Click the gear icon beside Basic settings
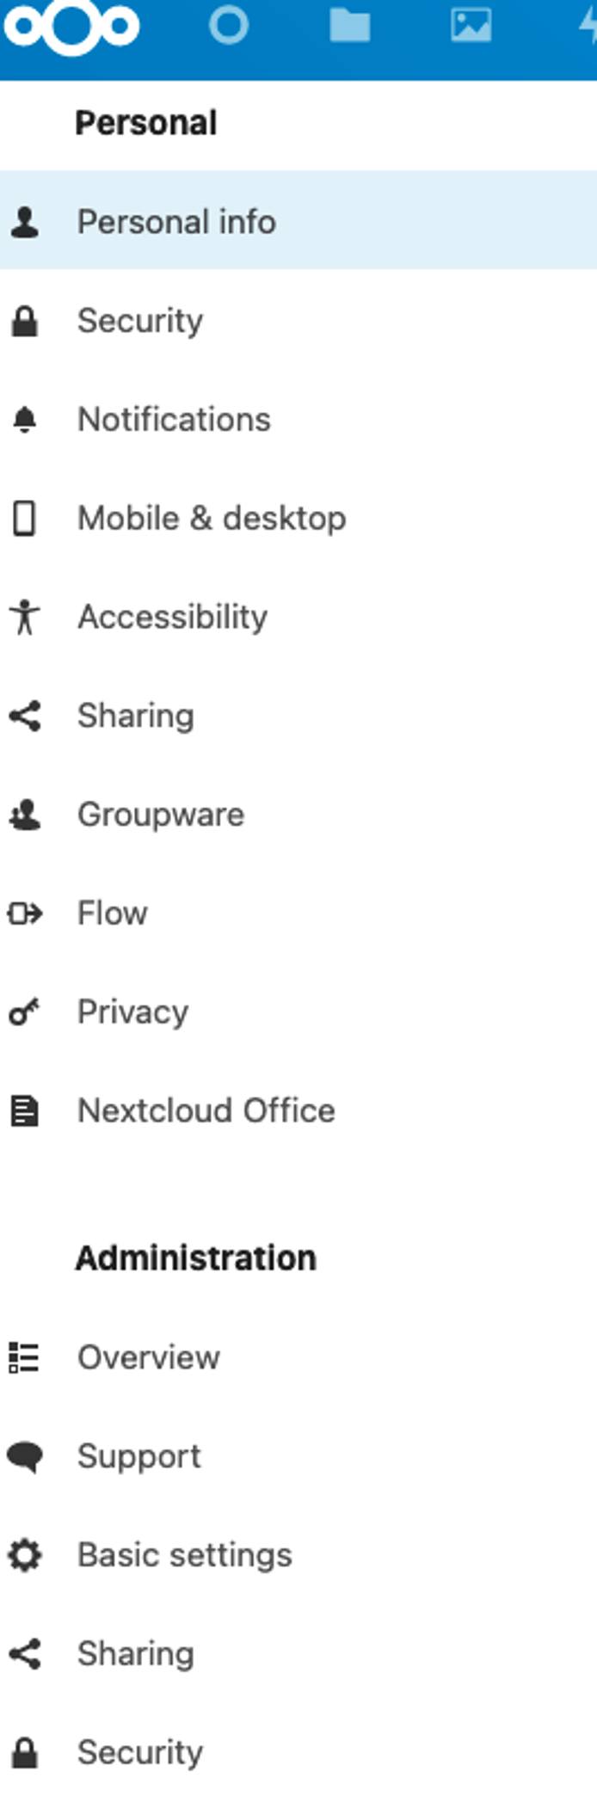597x1802 pixels. [x=26, y=1555]
